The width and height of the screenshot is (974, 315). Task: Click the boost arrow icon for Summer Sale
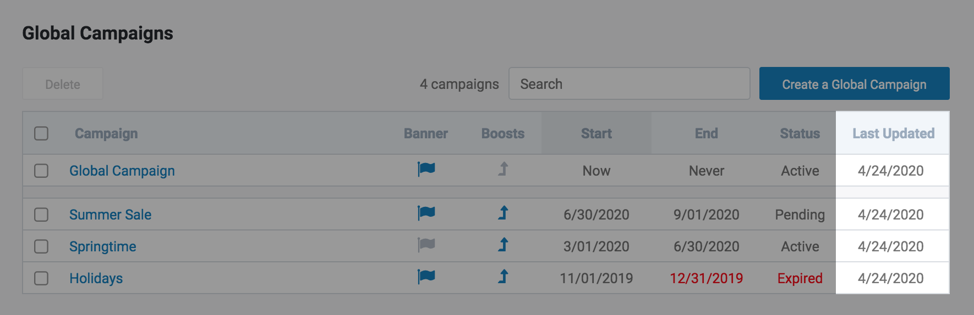(x=503, y=213)
